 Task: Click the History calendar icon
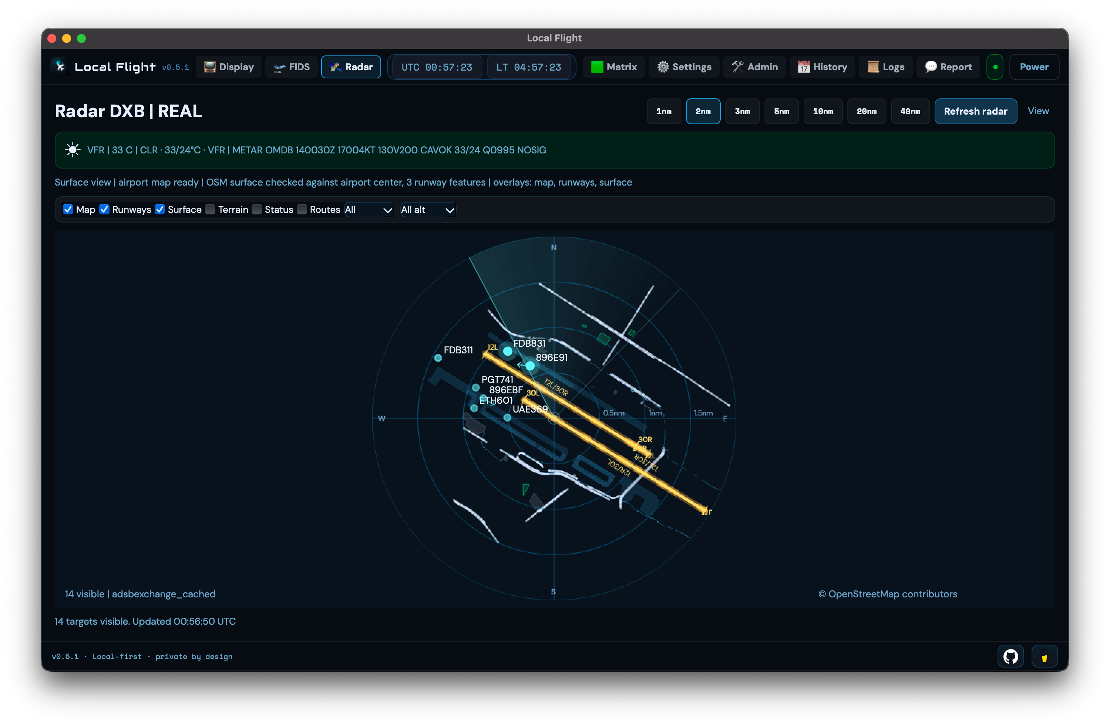coord(804,67)
